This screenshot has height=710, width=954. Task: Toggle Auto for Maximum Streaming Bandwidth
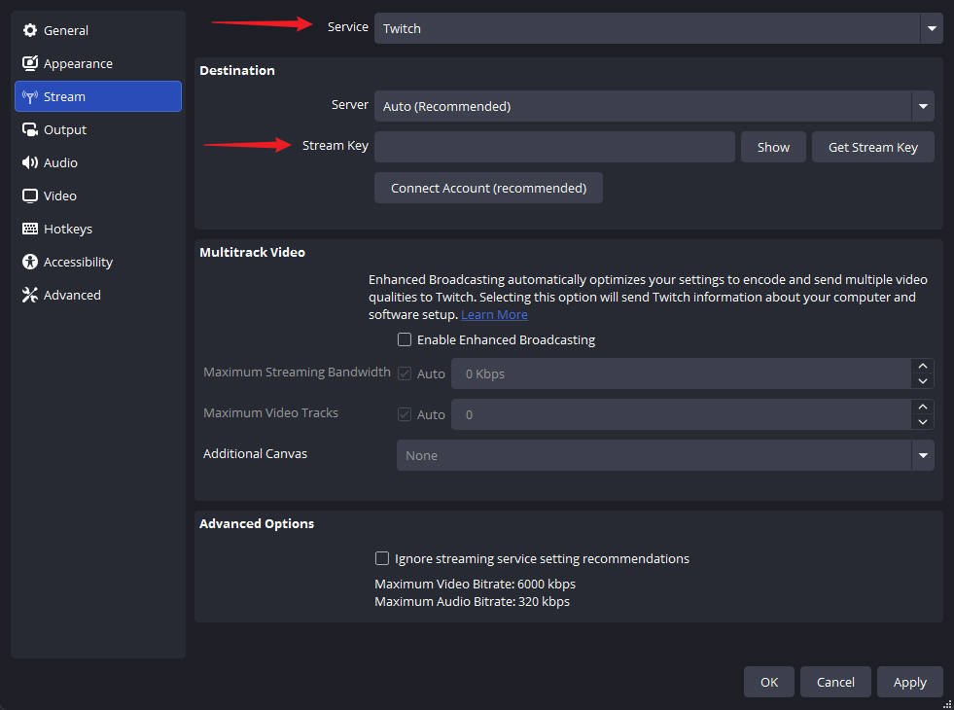405,373
